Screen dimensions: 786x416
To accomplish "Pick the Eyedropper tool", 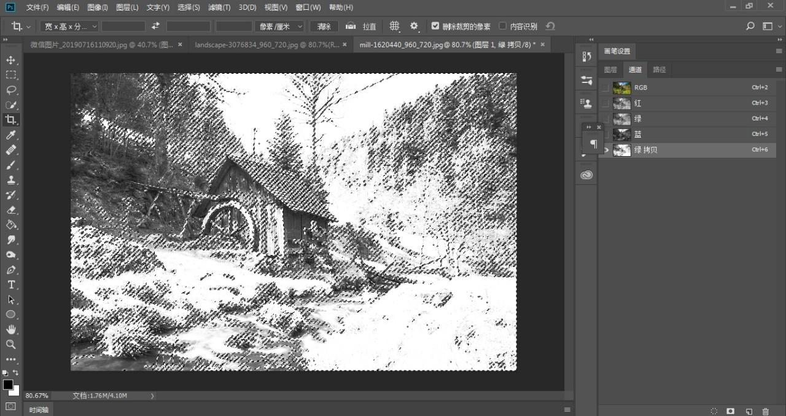I will point(11,135).
